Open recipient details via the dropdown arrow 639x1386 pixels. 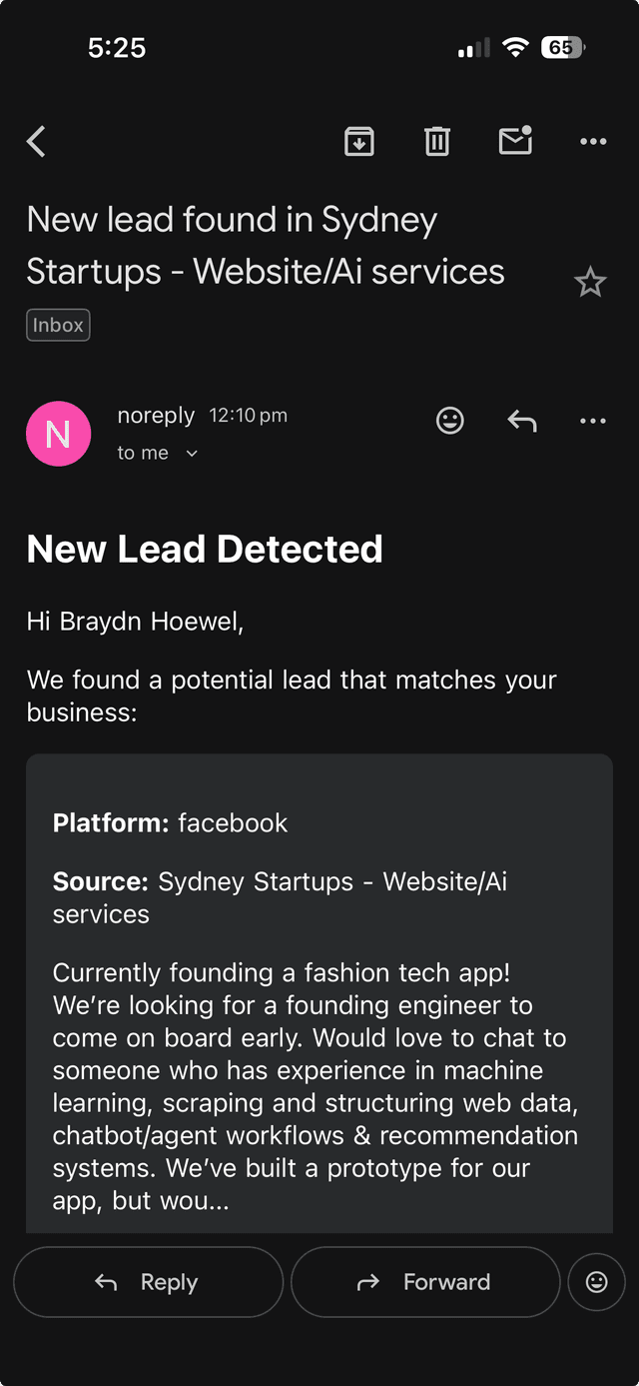point(191,452)
